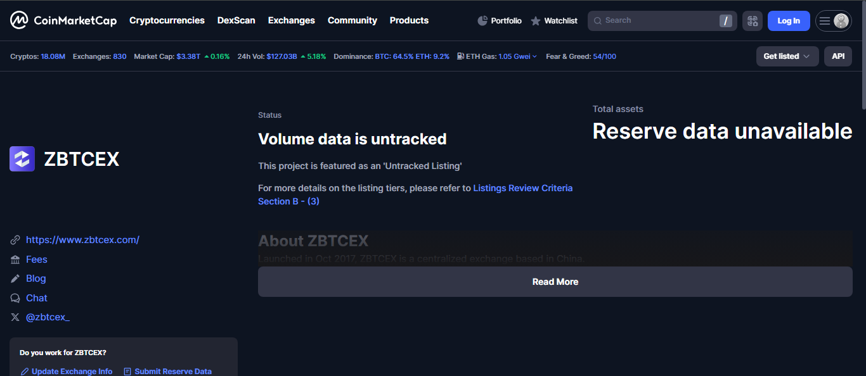Click the ETH gas pump icon

tap(460, 56)
